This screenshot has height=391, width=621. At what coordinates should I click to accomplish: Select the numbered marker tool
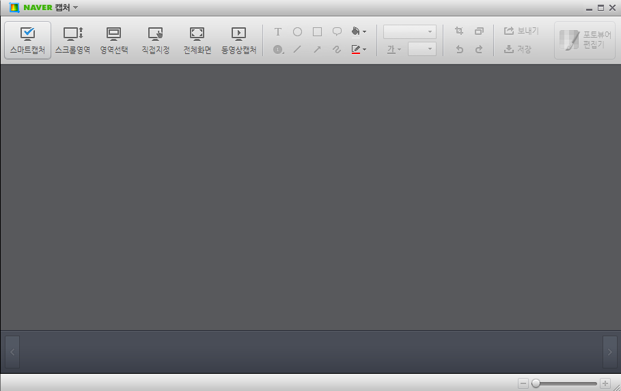(x=279, y=49)
